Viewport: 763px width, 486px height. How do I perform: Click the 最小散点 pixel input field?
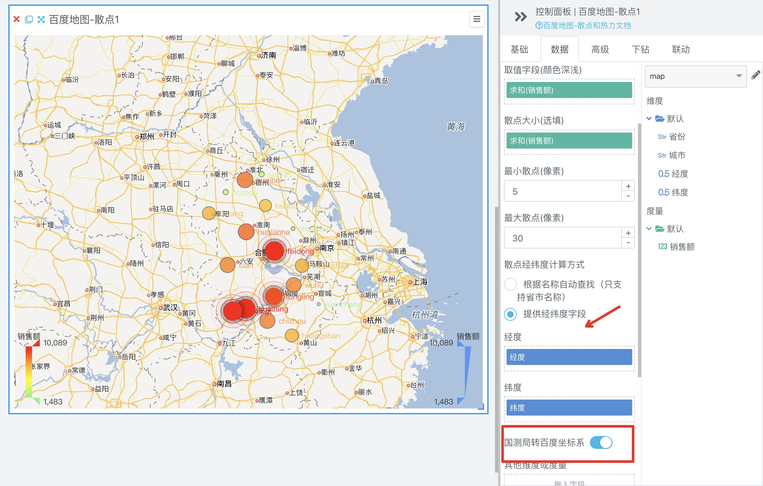(x=563, y=191)
